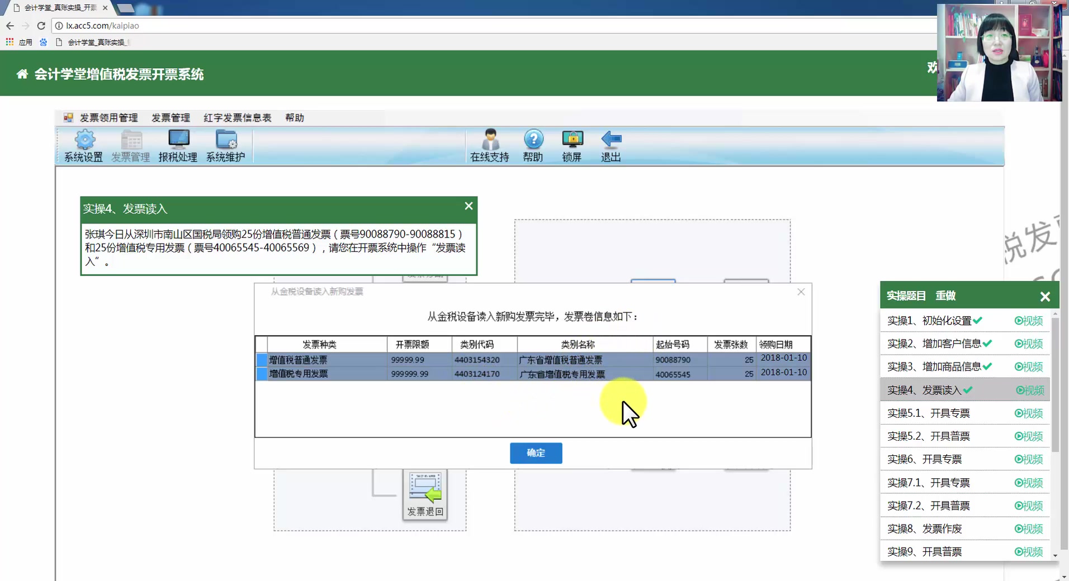Check the 增值税专用发票 row checkbox
Screen dimensions: 1069x581
(x=261, y=374)
